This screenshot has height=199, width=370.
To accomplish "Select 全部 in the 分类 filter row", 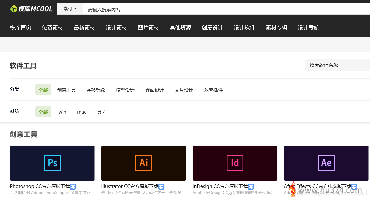I will tap(43, 90).
